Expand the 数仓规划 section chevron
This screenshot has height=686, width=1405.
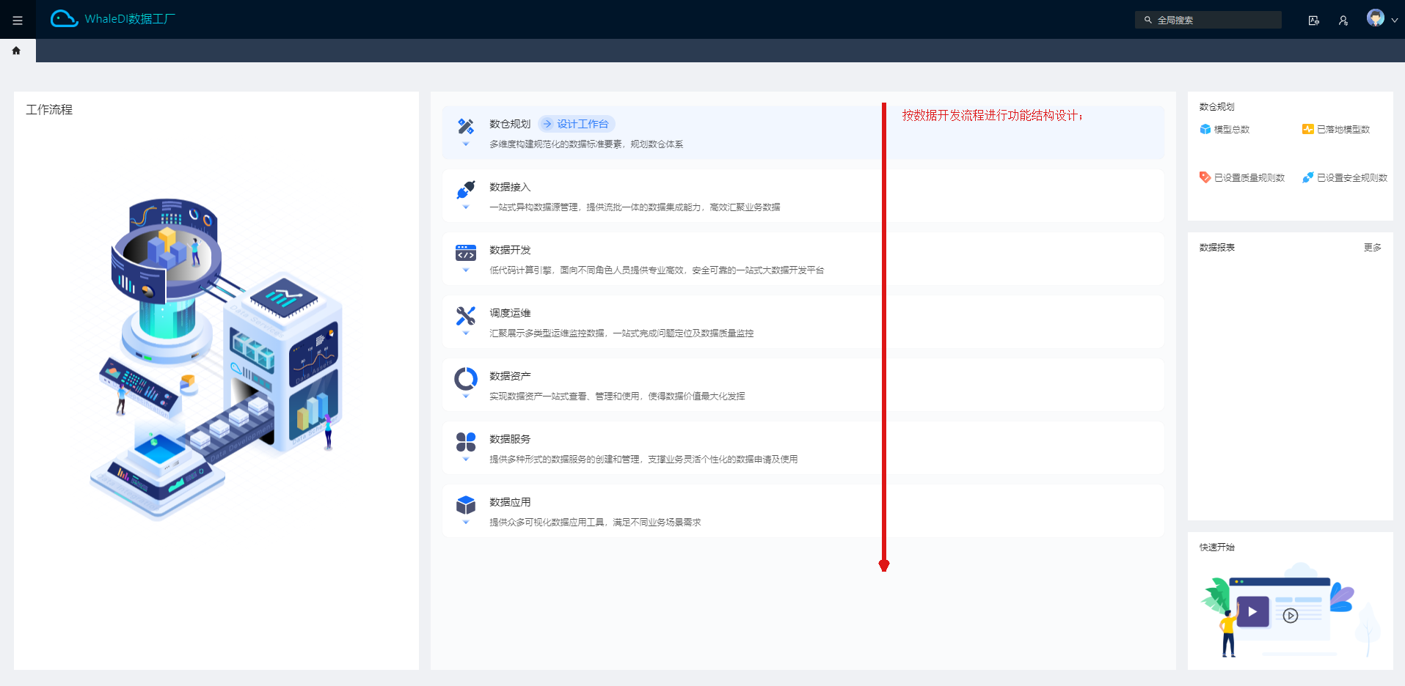tap(466, 144)
